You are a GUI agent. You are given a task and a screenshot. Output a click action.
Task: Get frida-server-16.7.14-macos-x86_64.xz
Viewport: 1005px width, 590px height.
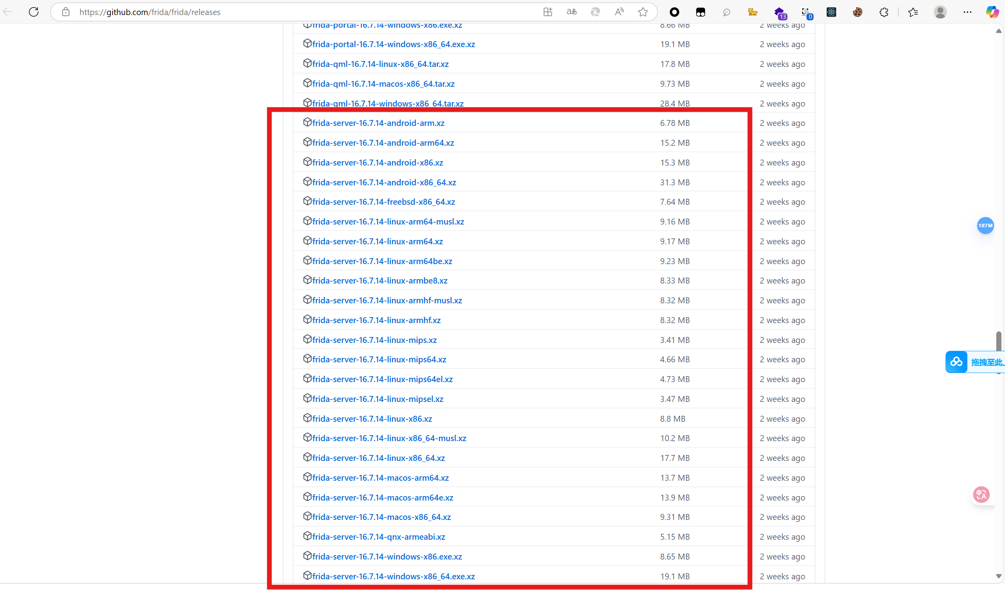[x=382, y=517]
